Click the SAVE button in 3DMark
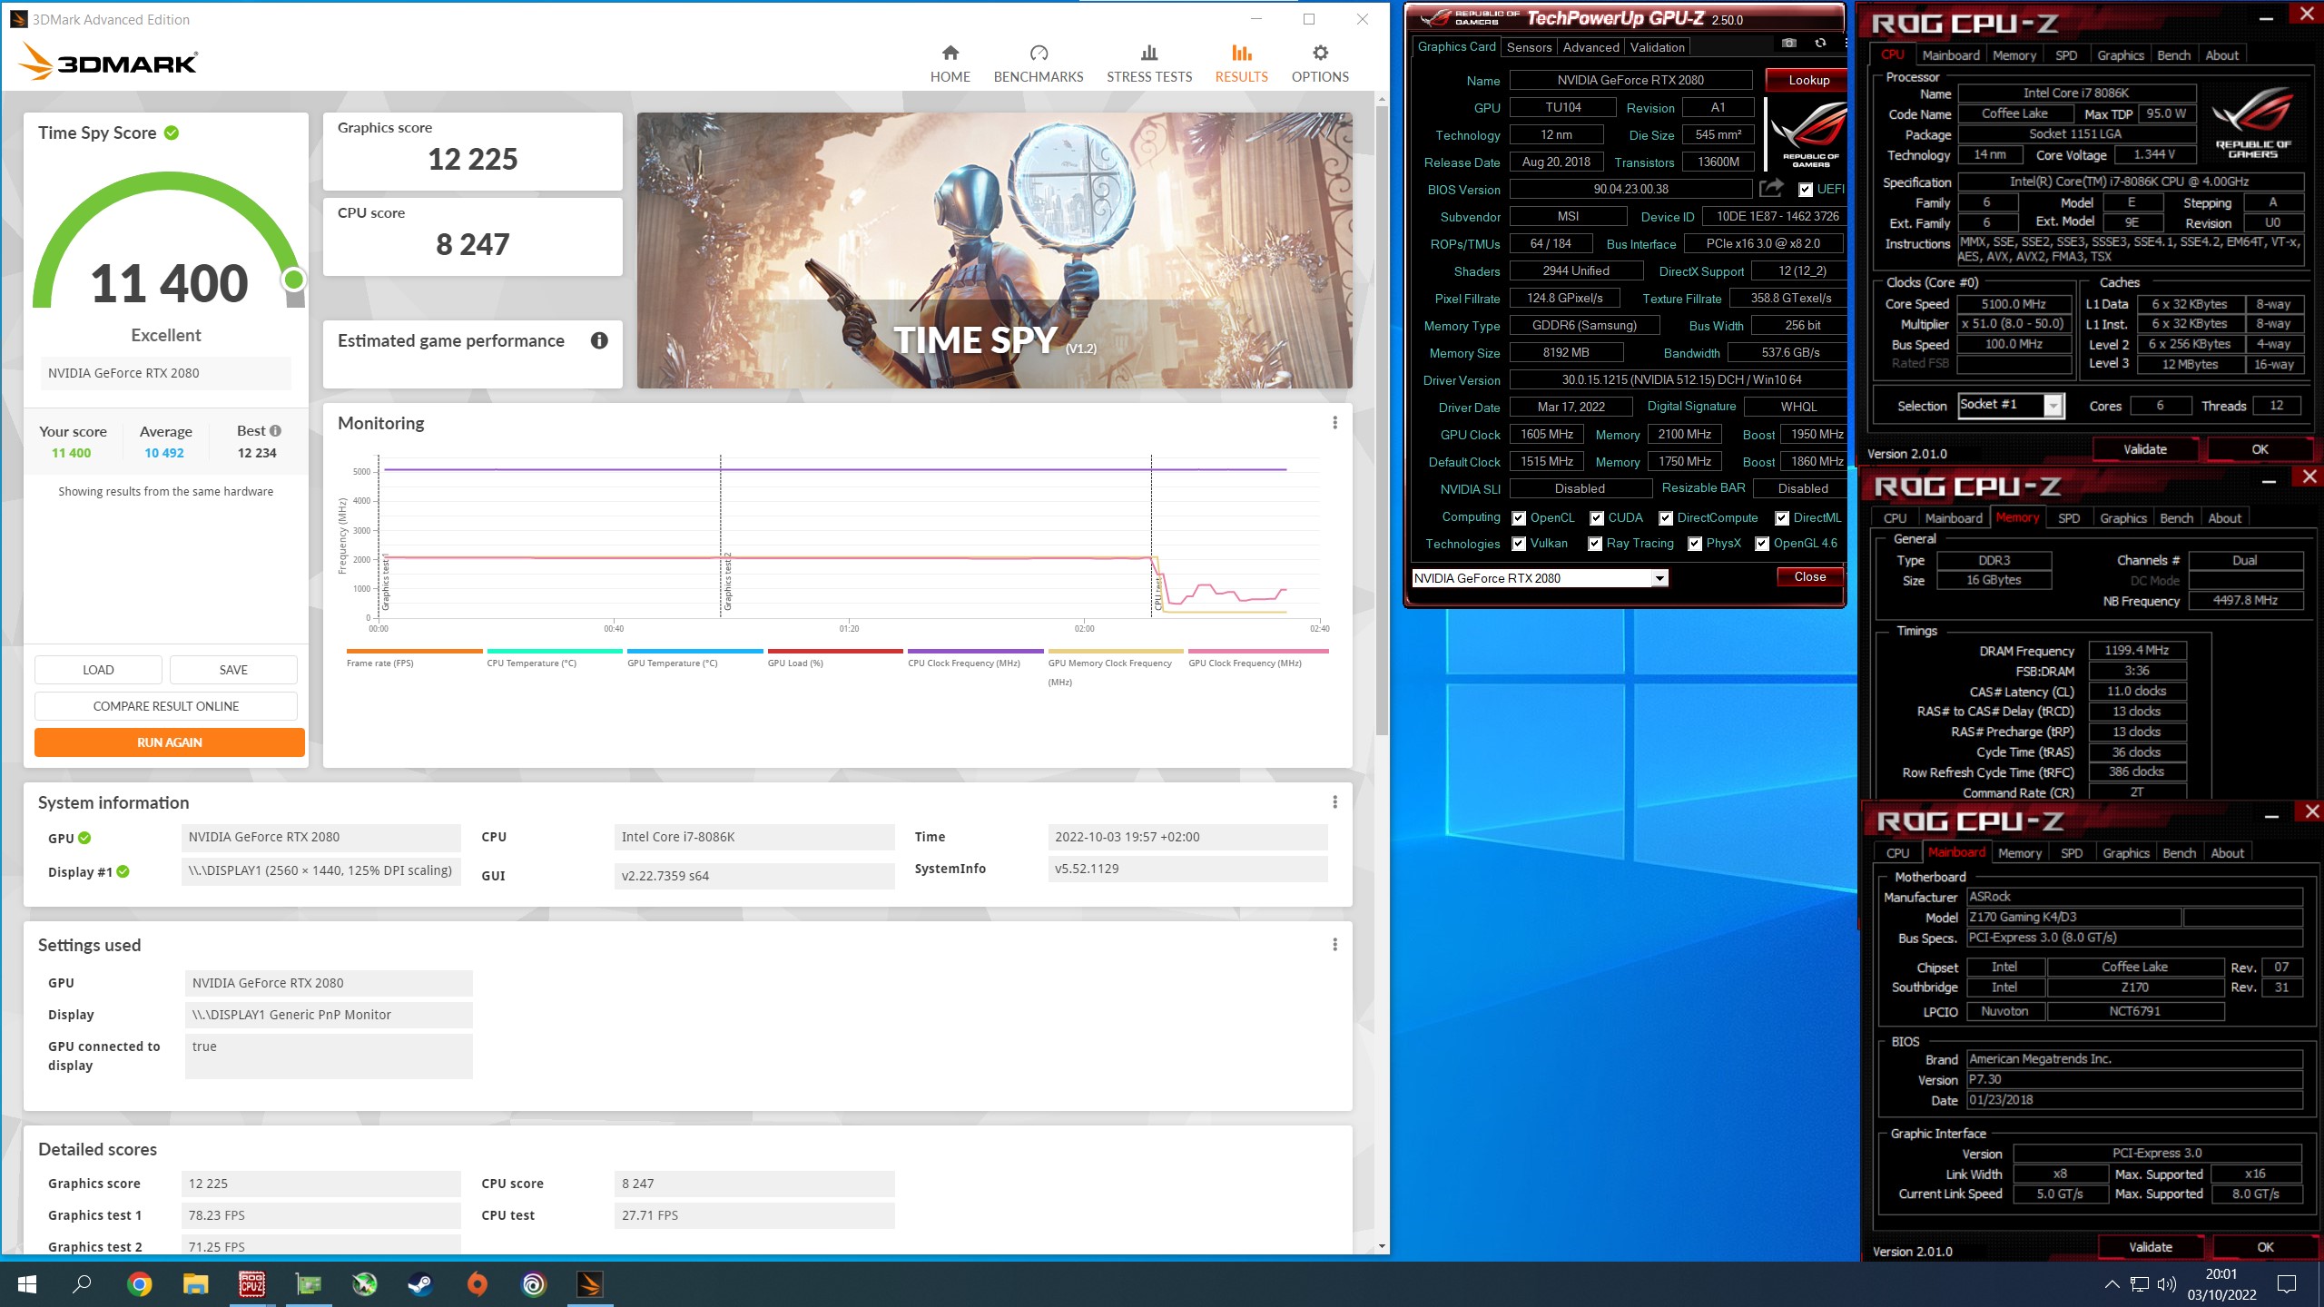The width and height of the screenshot is (2324, 1307). (233, 670)
